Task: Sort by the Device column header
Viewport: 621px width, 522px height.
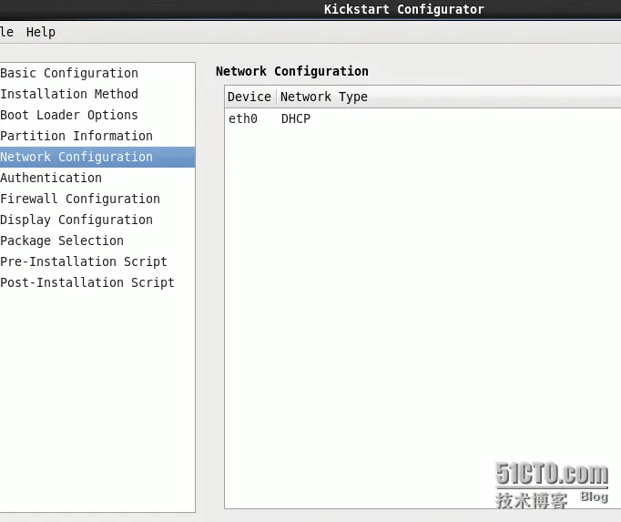Action: 250,97
